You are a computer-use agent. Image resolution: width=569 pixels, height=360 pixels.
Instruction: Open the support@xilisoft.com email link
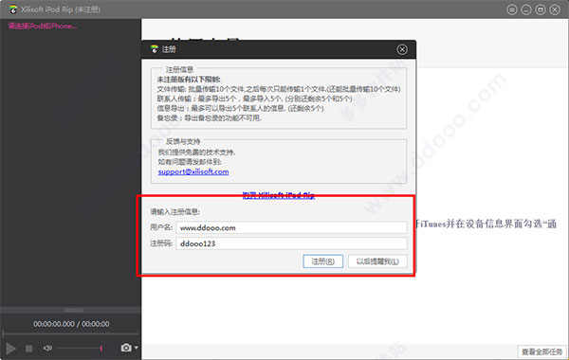[193, 171]
